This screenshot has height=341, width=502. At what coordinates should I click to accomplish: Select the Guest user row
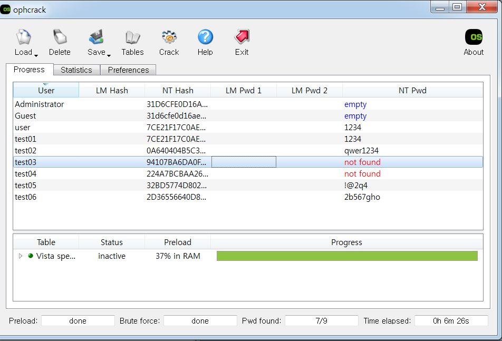[248, 116]
